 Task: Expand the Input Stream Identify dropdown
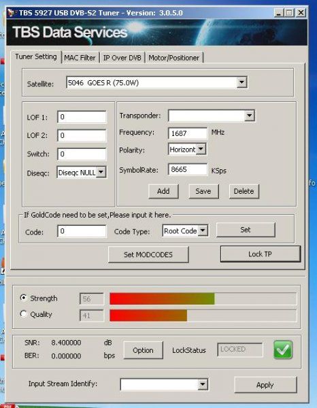203,384
